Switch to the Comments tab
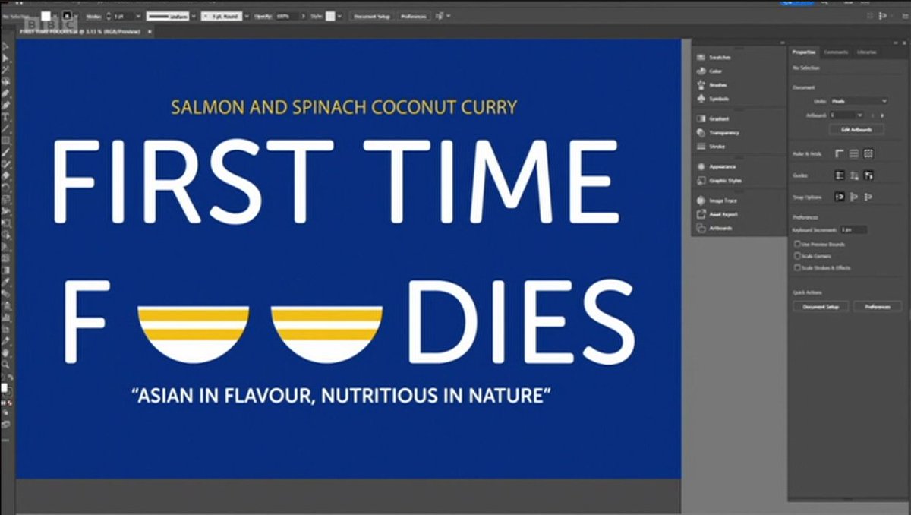The height and width of the screenshot is (515, 911). click(836, 52)
